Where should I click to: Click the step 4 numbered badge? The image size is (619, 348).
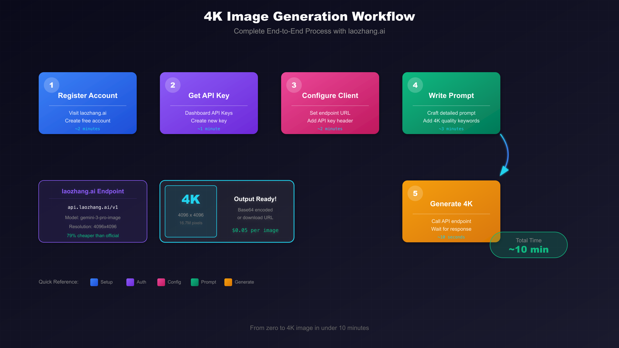point(415,85)
